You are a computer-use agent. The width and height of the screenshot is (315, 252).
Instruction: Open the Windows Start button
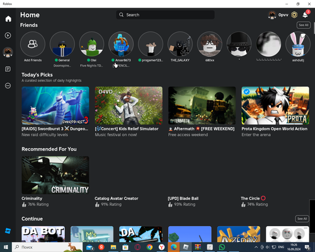click(x=6, y=247)
